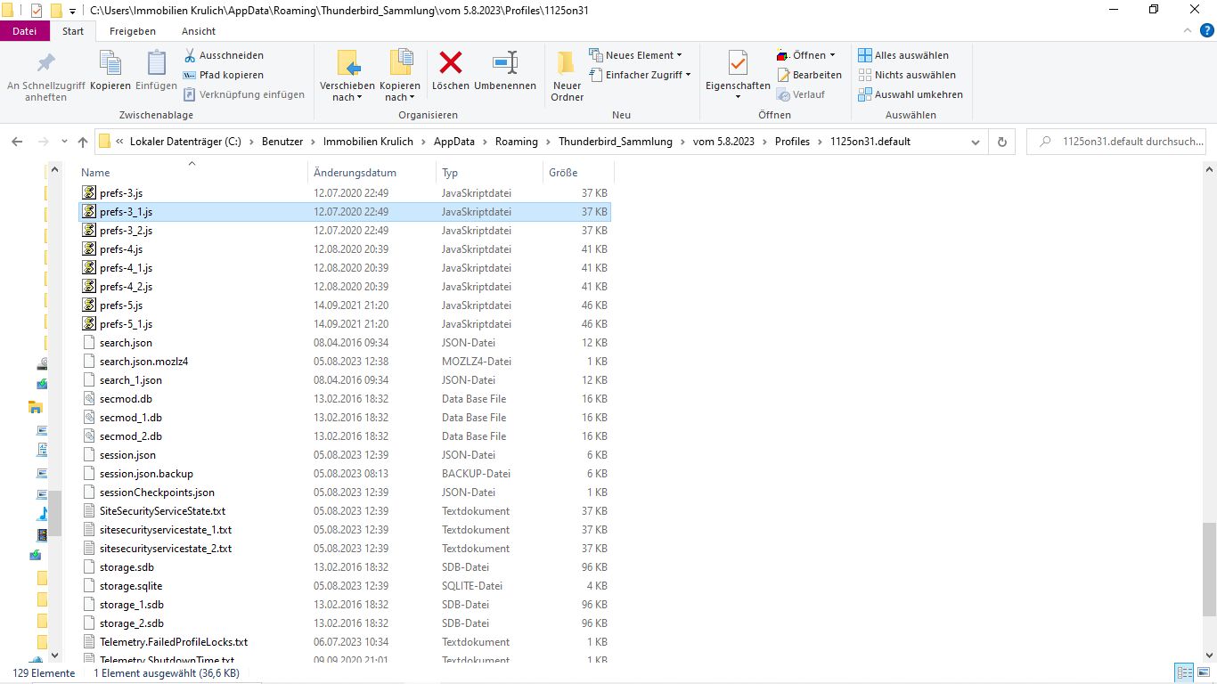Viewport: 1217px width, 684px height.
Task: Navigate up one folder level arrow
Action: 83,142
